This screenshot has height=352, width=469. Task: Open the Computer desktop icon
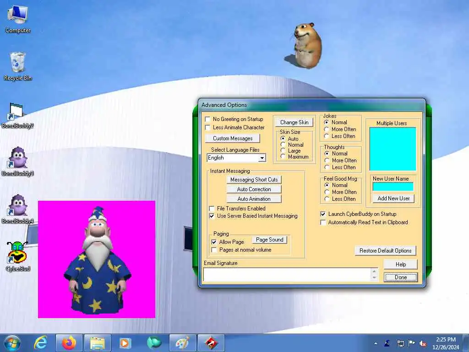18,19
